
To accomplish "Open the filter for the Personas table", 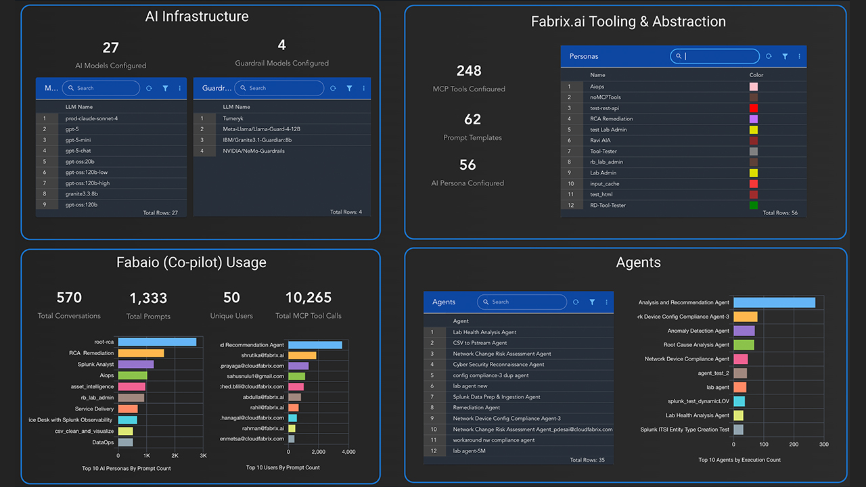I will click(x=785, y=56).
